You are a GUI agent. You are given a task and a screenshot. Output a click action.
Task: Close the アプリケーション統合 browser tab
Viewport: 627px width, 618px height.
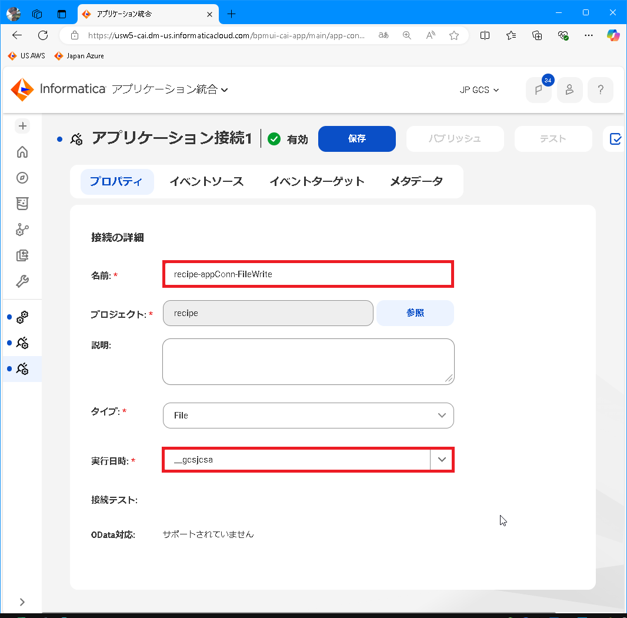click(x=209, y=14)
